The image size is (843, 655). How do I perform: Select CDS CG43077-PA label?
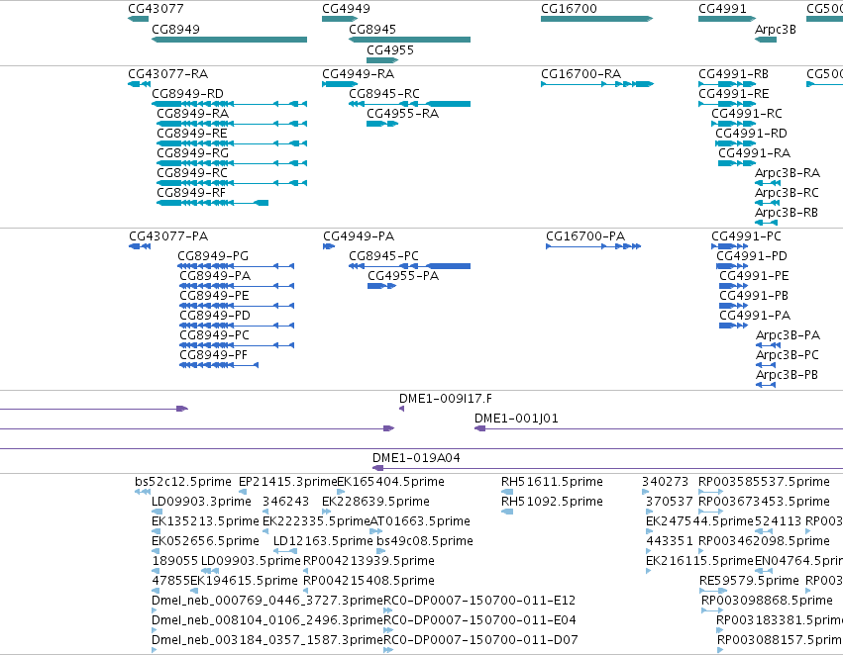point(168,236)
